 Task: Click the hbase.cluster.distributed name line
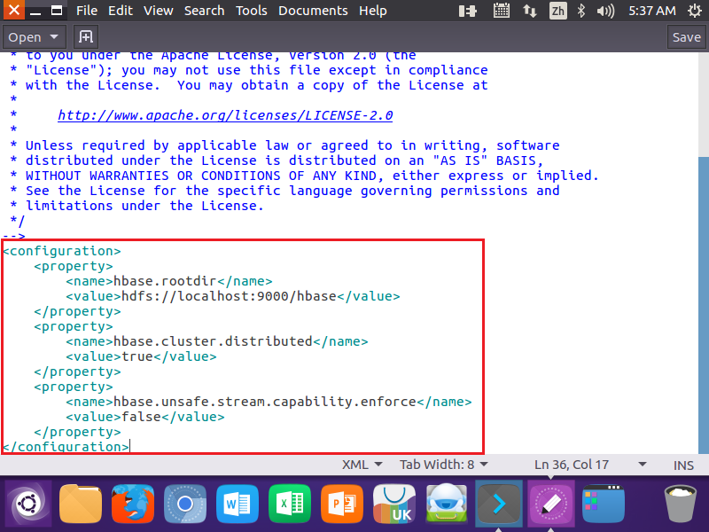click(x=217, y=341)
